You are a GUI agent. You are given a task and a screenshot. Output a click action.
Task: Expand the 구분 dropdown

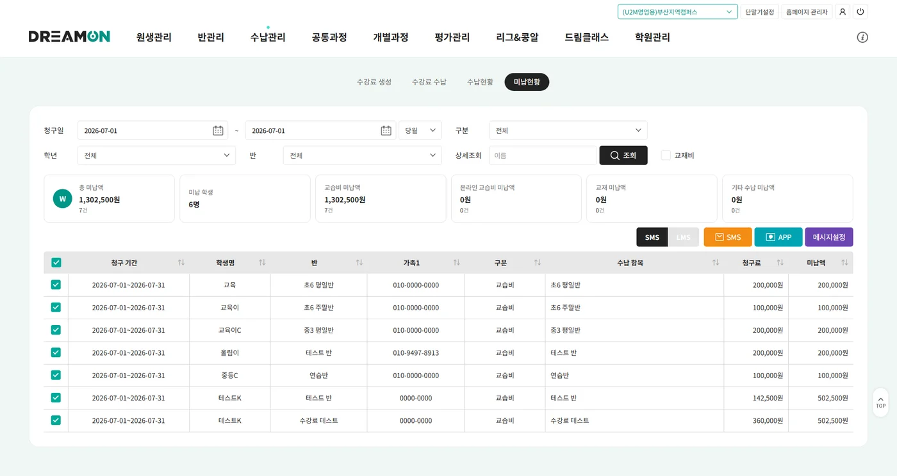568,131
